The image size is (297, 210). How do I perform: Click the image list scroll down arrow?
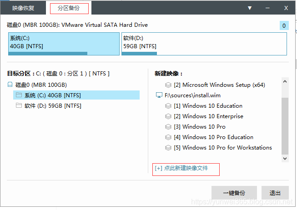(x=285, y=158)
